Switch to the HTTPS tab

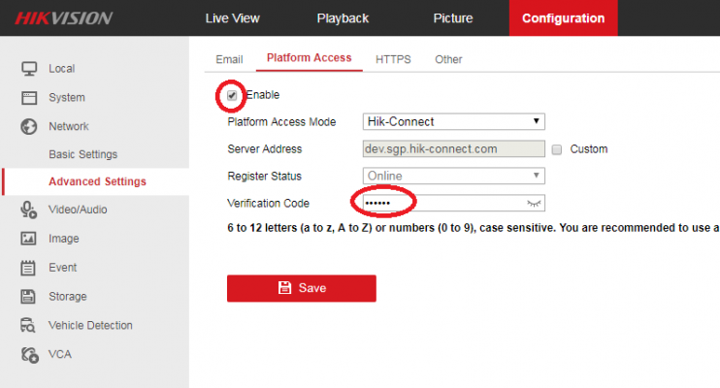[x=393, y=60]
